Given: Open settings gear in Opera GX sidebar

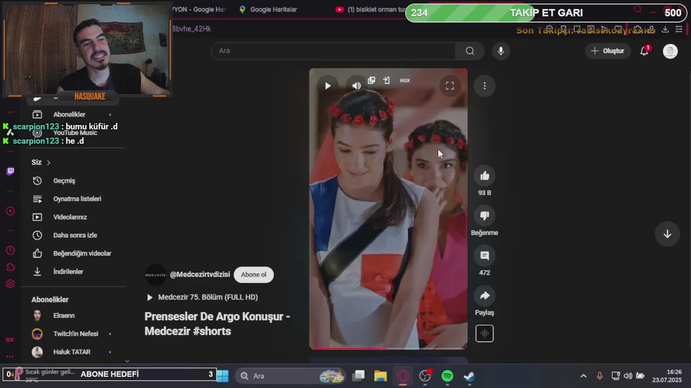Looking at the screenshot, I should click(x=10, y=284).
